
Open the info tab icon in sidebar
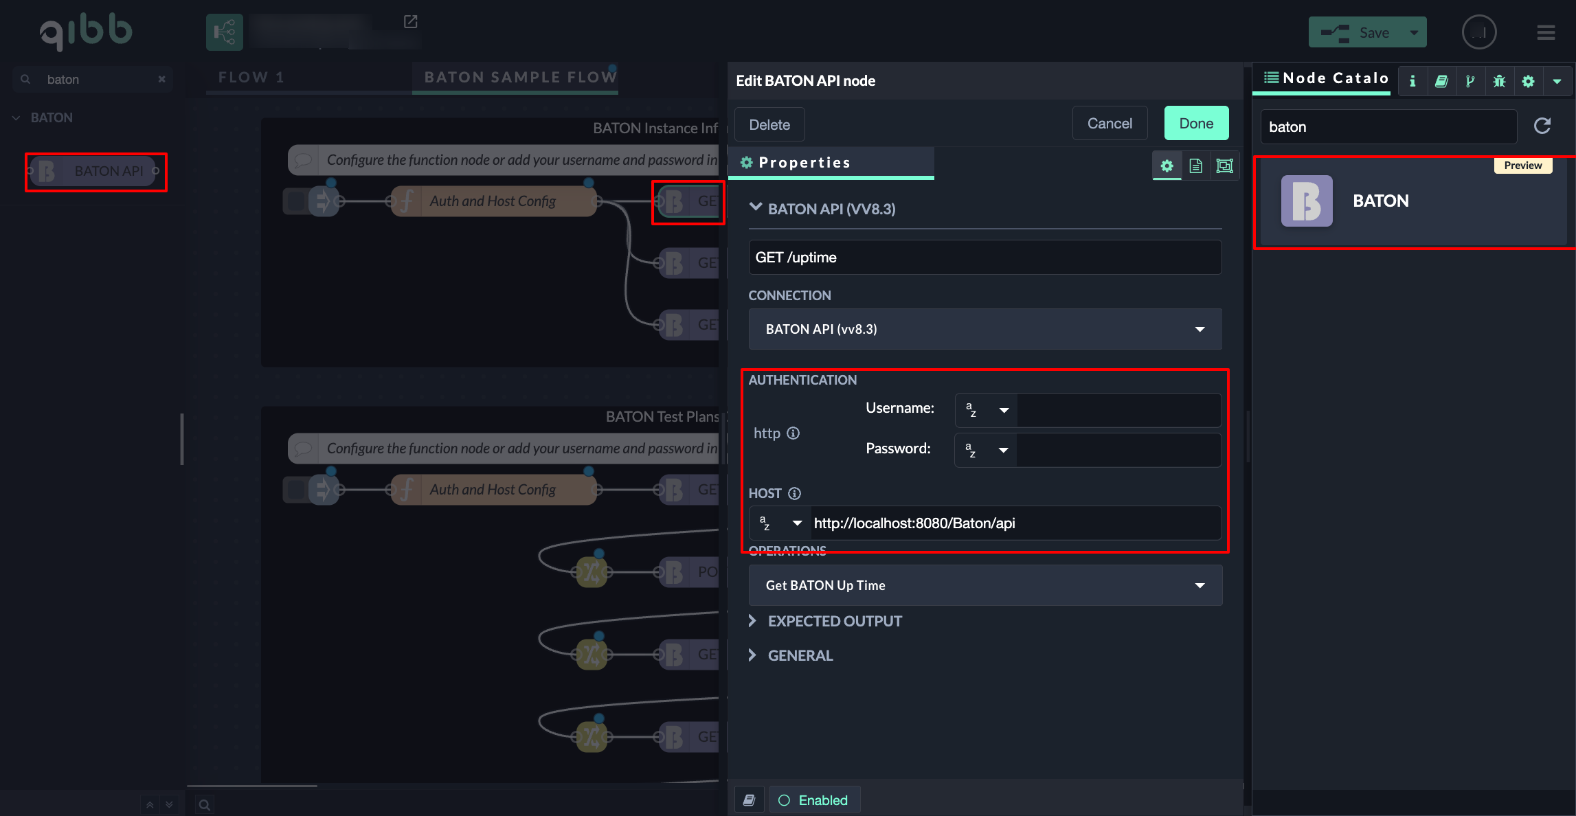1412,81
